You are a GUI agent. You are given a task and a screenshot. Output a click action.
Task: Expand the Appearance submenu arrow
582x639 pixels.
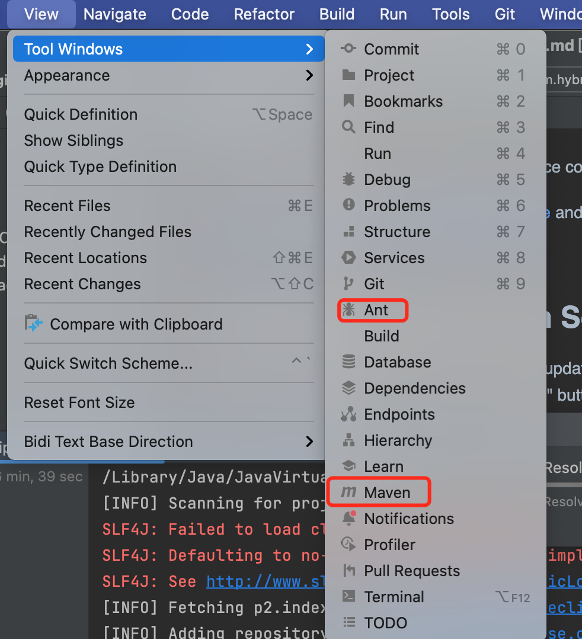click(309, 75)
